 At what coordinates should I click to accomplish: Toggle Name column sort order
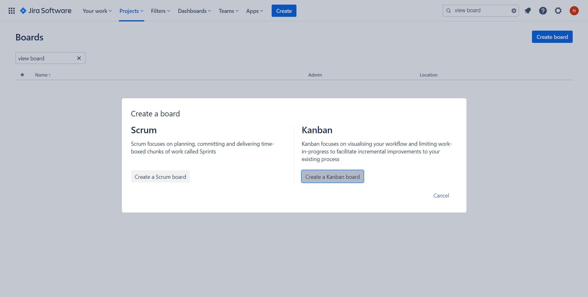pyautogui.click(x=43, y=75)
